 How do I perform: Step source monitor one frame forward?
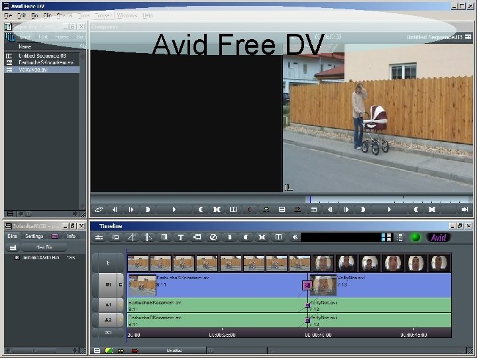(131, 209)
